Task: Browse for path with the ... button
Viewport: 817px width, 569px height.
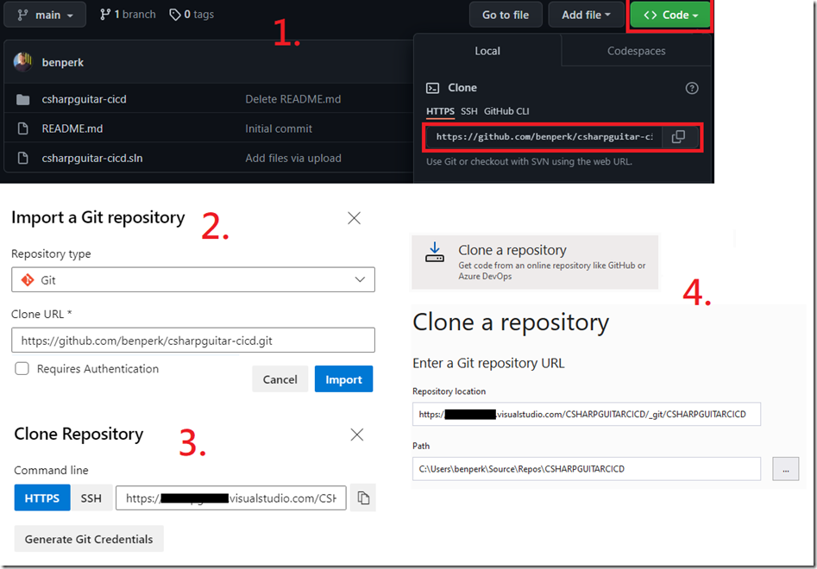Action: point(786,469)
